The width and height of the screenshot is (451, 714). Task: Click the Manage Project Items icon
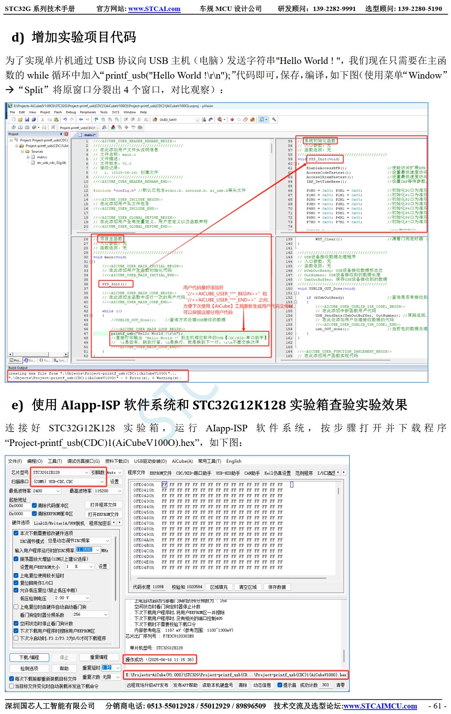113,127
